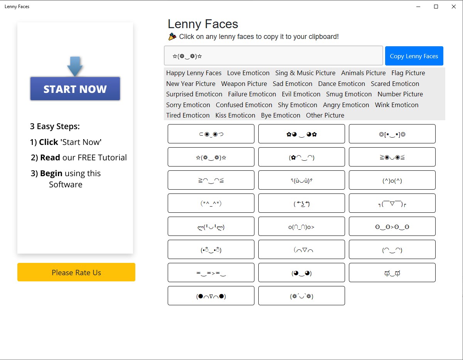Switch to the Other Picture category
The width and height of the screenshot is (463, 360).
(325, 115)
